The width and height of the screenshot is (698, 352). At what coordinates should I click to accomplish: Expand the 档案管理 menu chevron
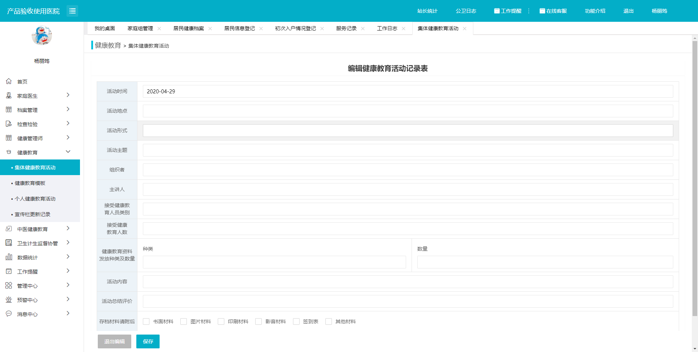(68, 109)
